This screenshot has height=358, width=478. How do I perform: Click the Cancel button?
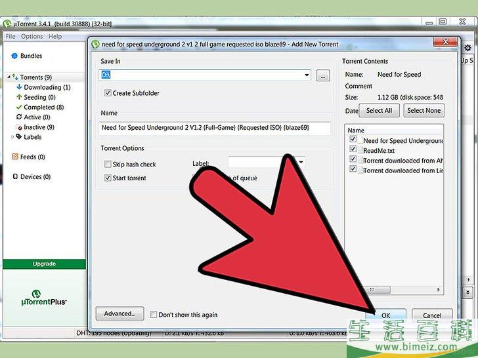[432, 315]
